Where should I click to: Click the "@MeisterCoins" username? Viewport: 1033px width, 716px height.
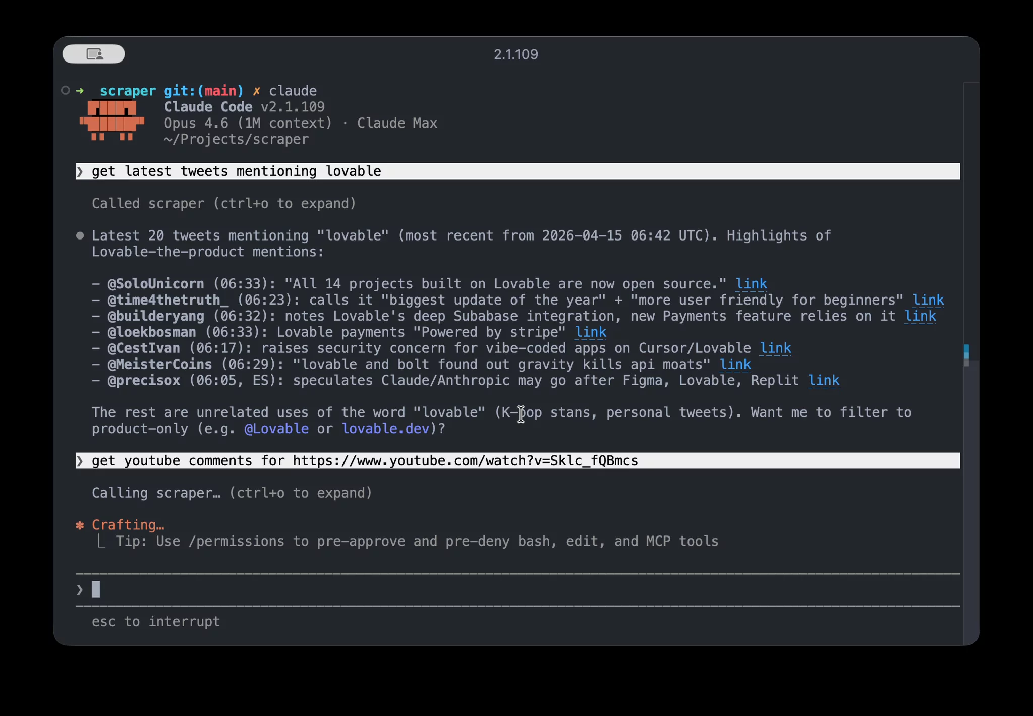coord(160,365)
